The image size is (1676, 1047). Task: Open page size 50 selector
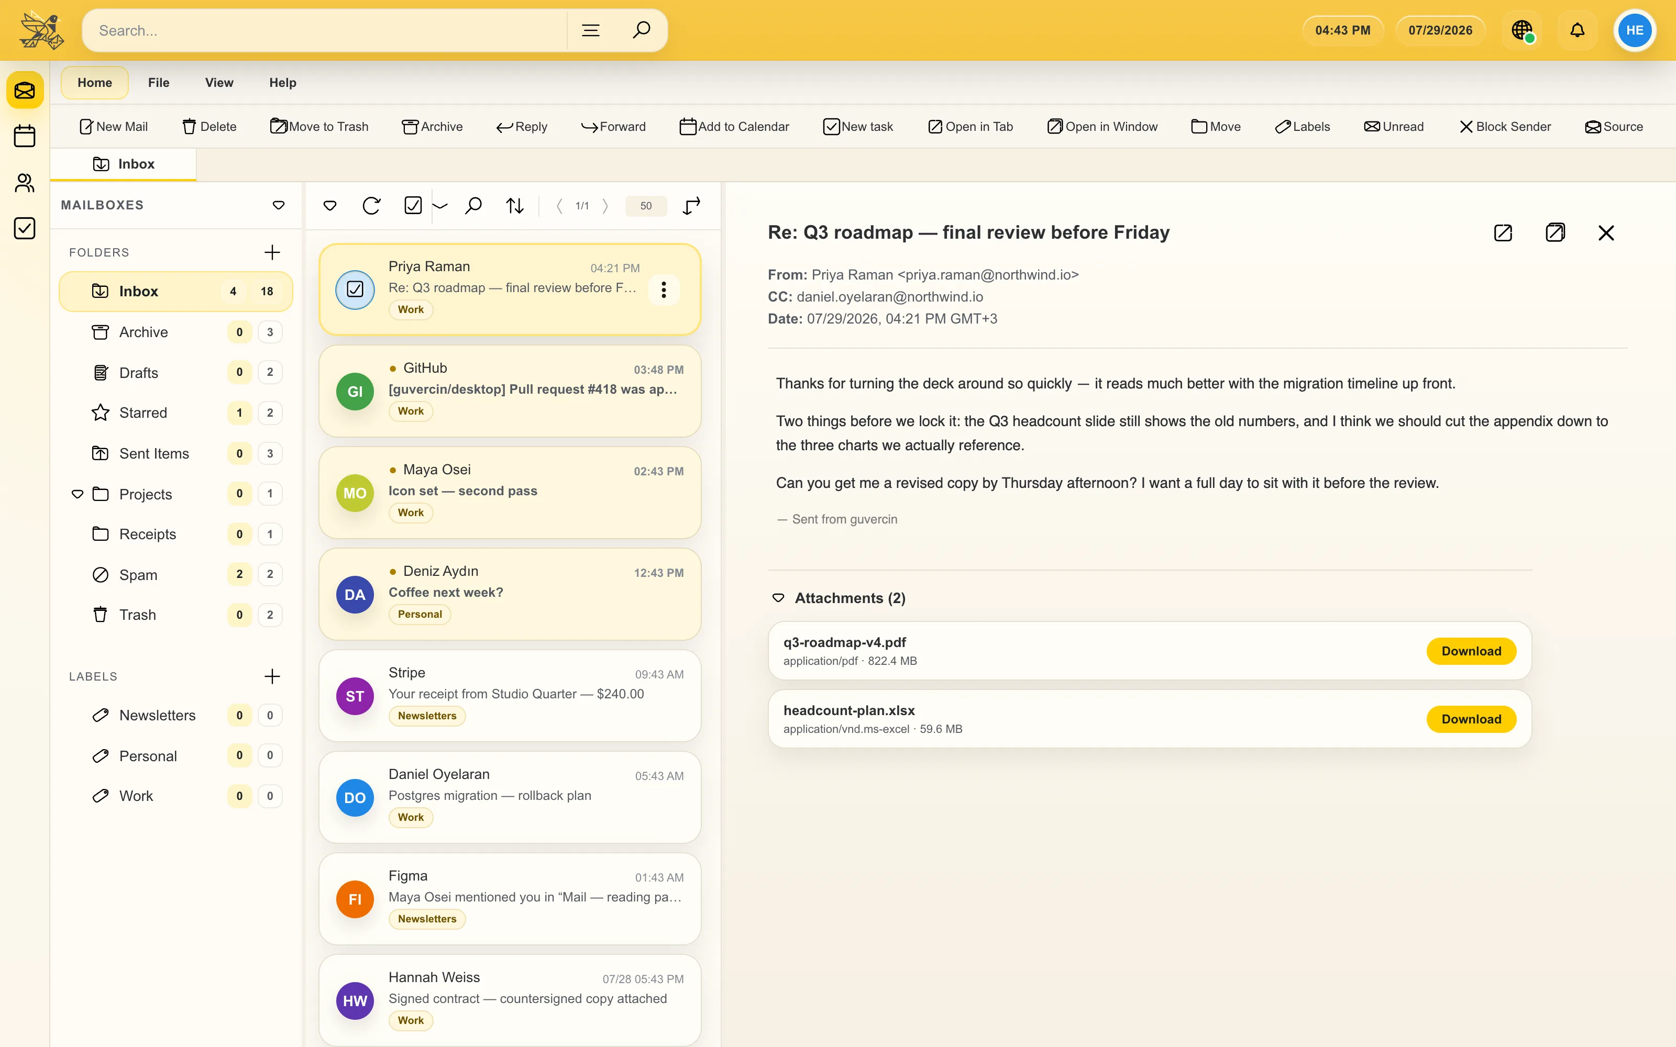click(645, 206)
